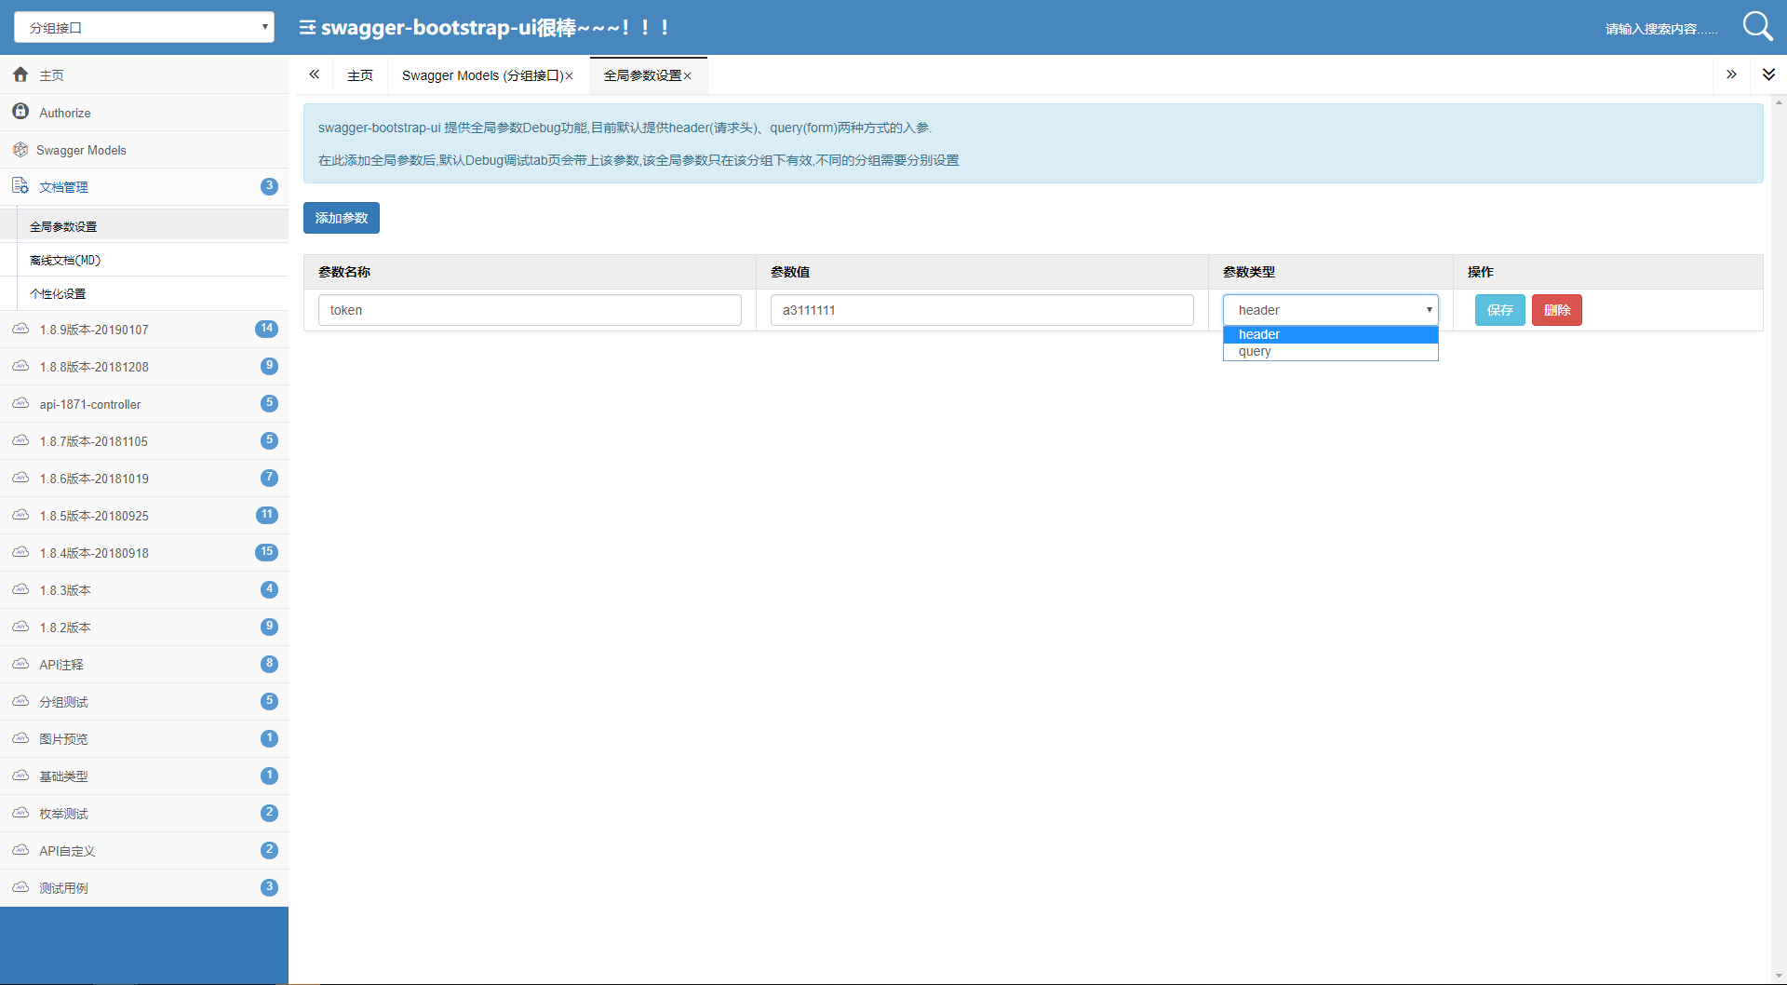Click the search box in header
This screenshot has width=1787, height=985.
click(x=1661, y=29)
